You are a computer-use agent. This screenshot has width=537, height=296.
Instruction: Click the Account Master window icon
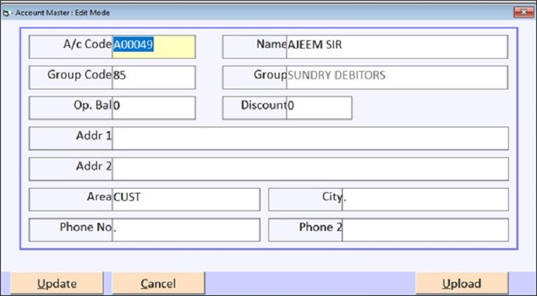(6, 13)
